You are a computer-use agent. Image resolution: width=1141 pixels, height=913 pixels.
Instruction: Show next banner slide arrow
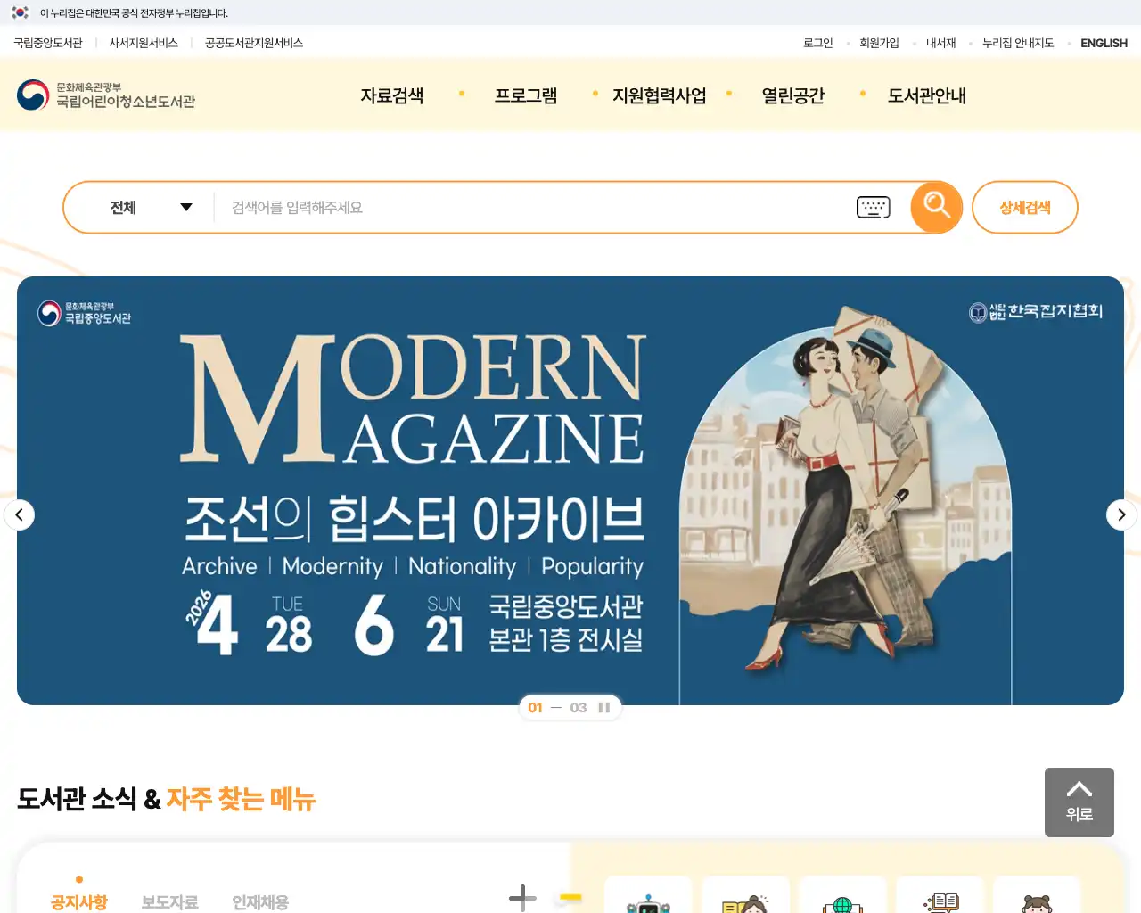pyautogui.click(x=1121, y=514)
